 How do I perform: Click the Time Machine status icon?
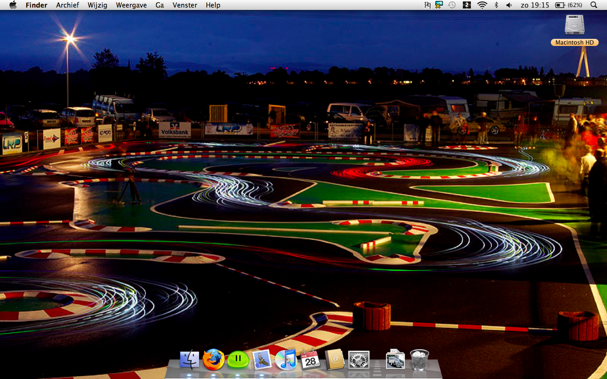pos(452,5)
